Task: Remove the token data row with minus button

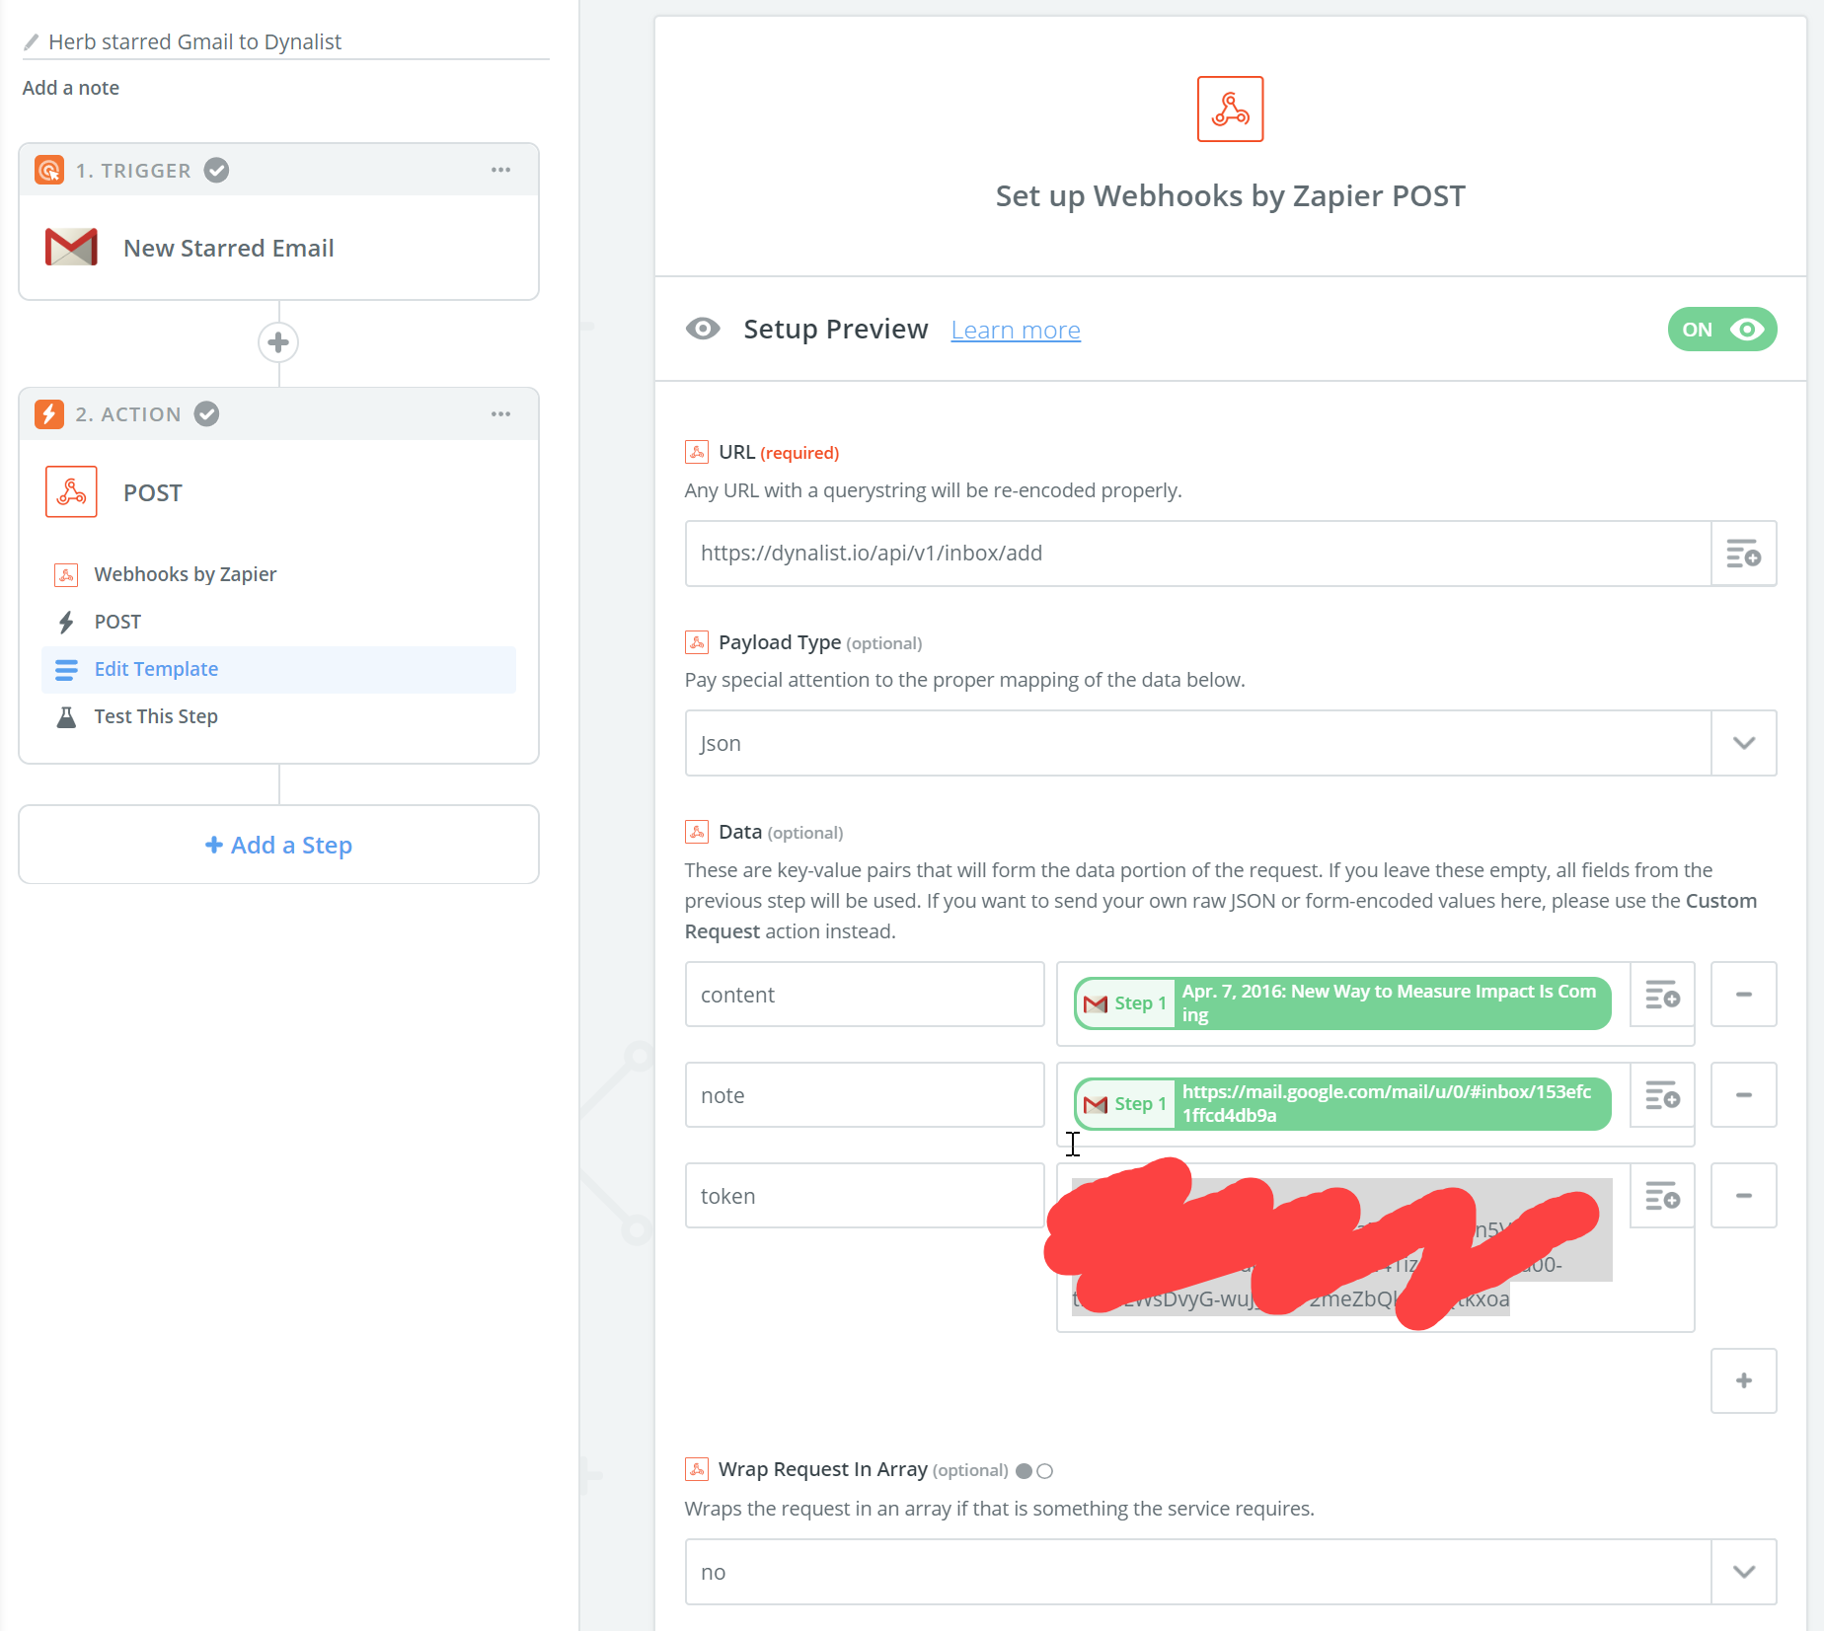Action: [1743, 1196]
